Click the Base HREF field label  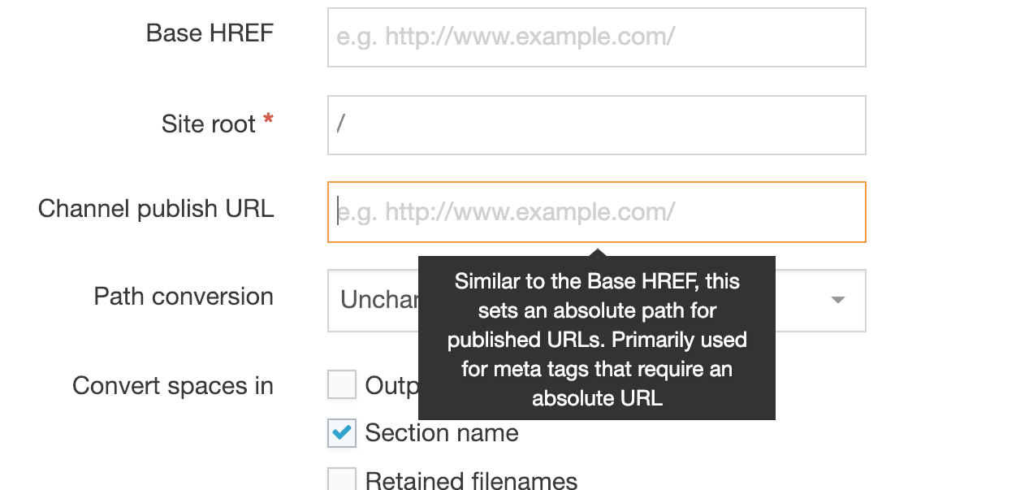click(x=210, y=33)
